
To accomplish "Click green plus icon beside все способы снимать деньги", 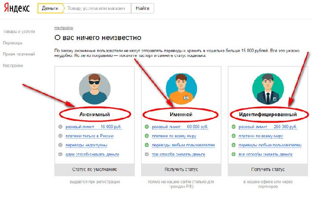I will pyautogui.click(x=234, y=154).
